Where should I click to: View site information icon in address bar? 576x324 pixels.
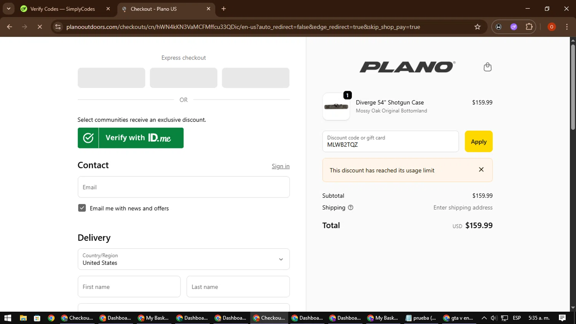(58, 27)
